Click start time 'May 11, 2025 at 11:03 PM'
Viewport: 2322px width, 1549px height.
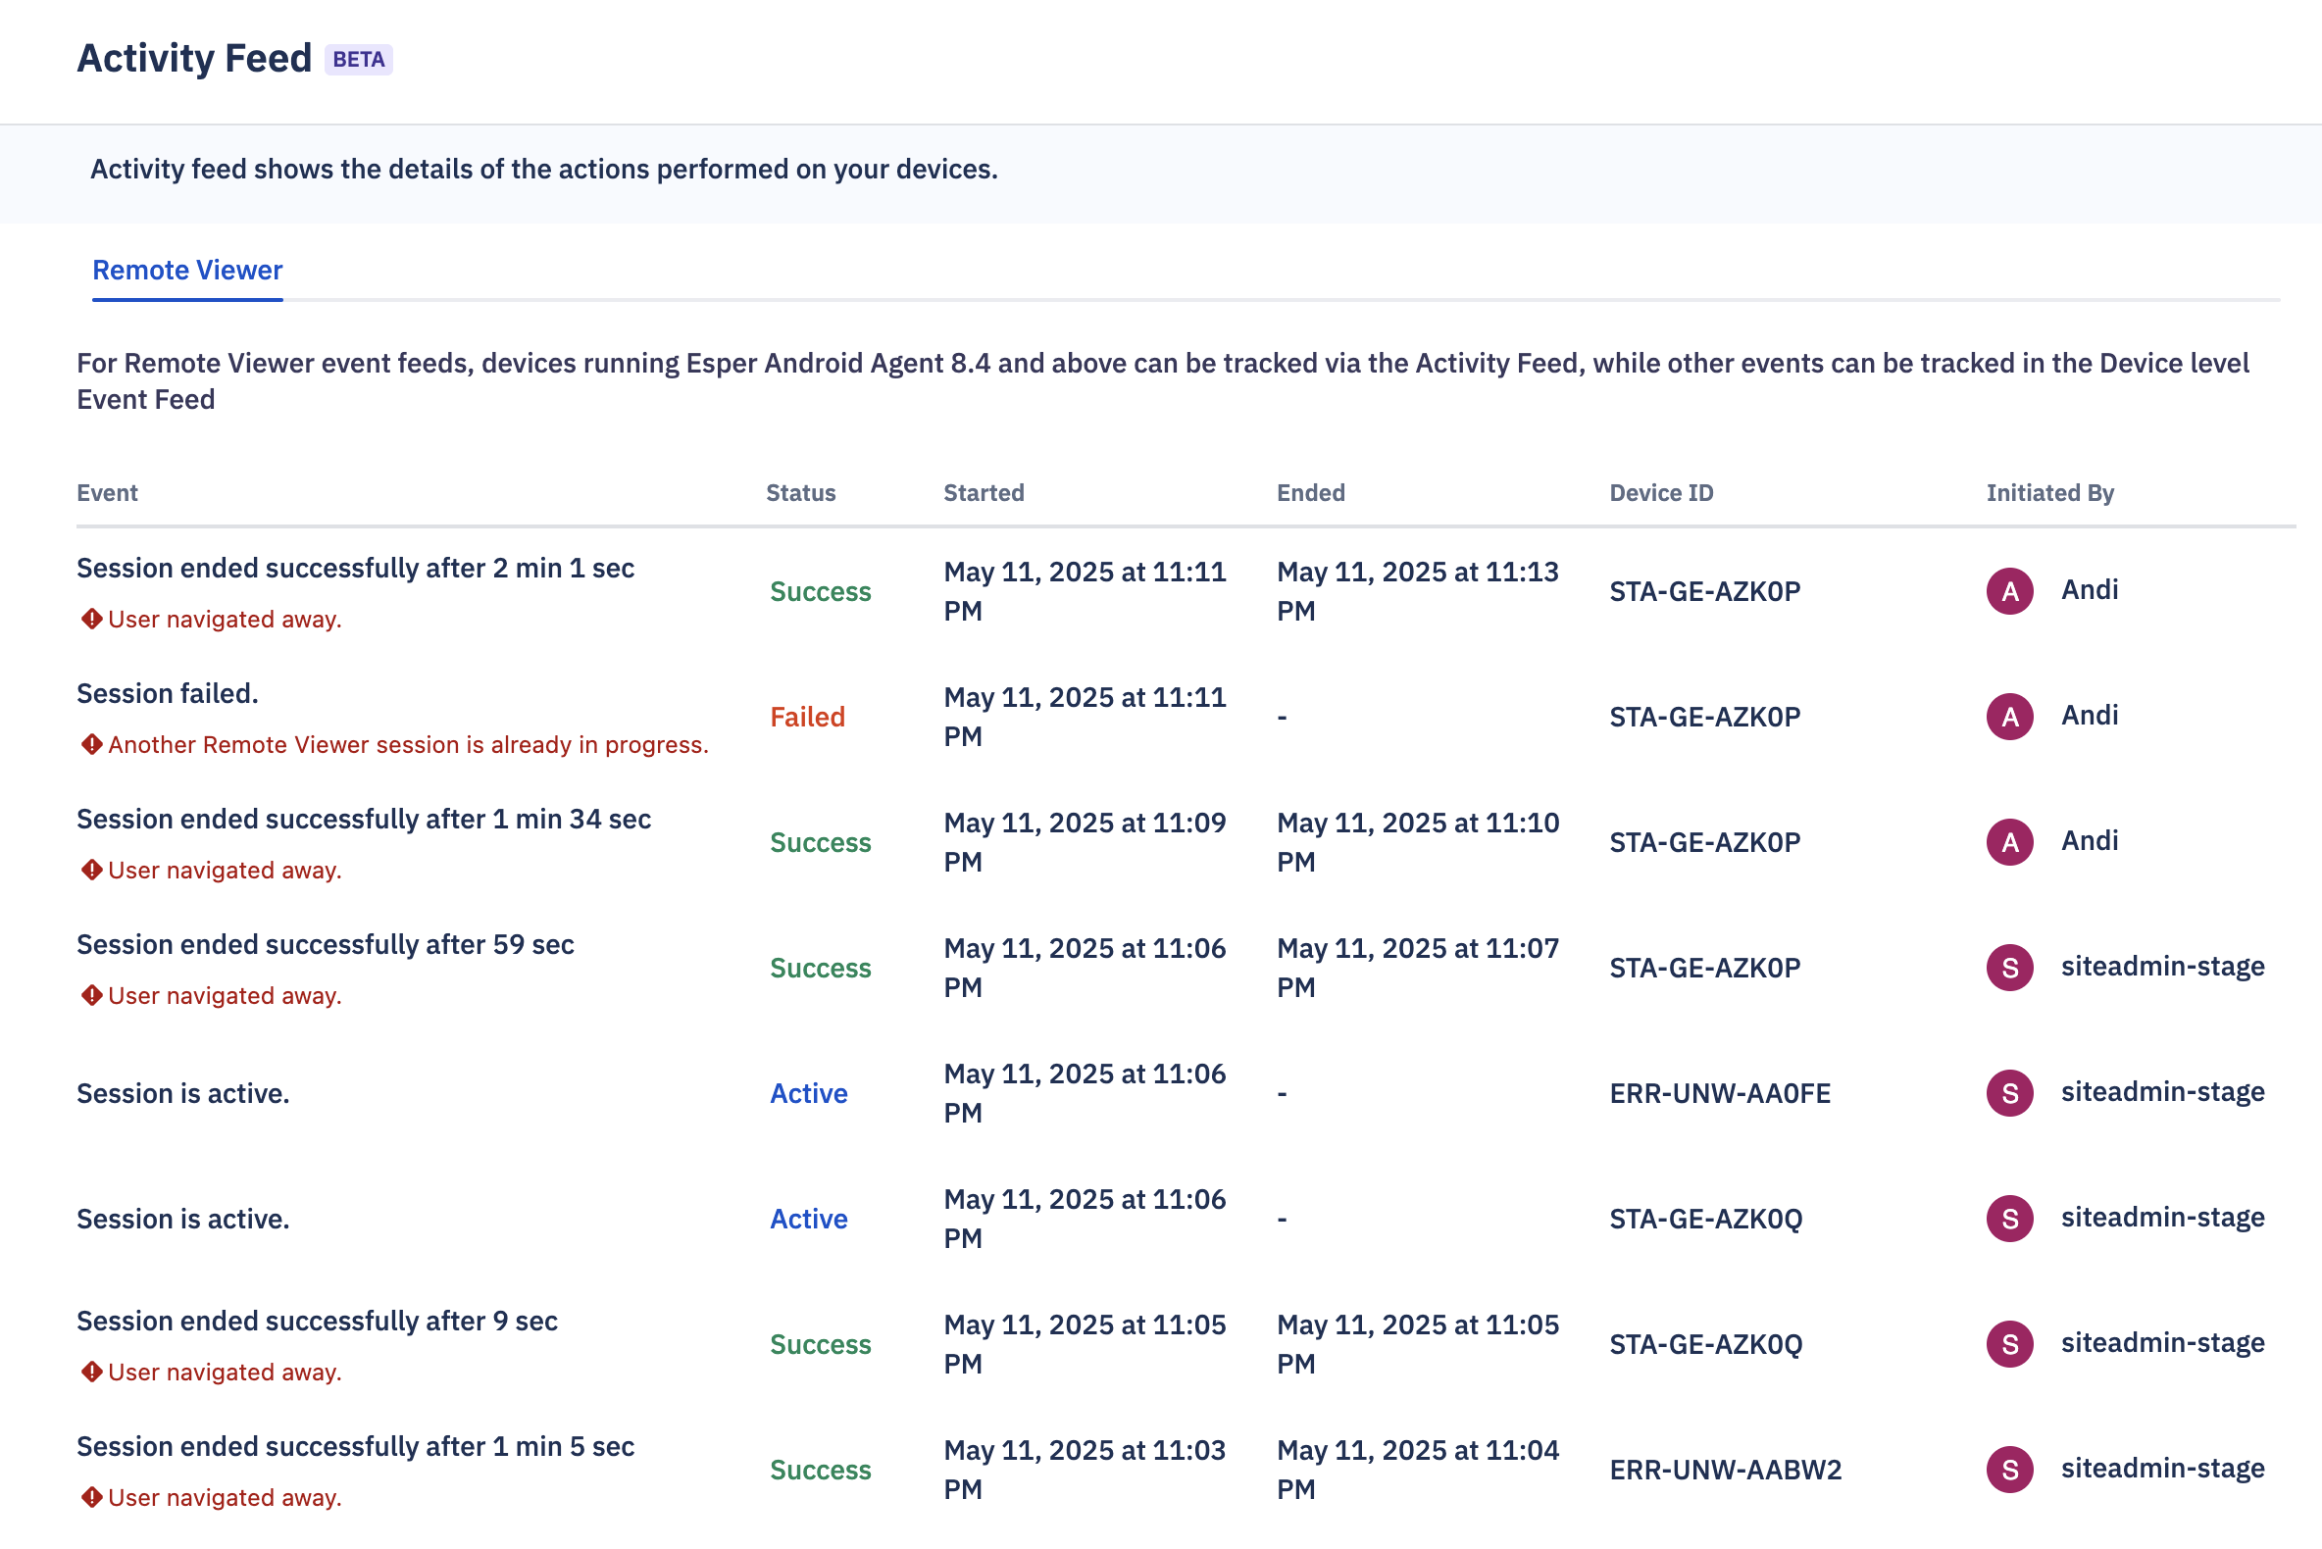click(1085, 1469)
